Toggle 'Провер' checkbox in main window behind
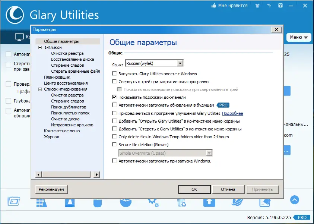The image size is (314, 224). pyautogui.click(x=9, y=84)
